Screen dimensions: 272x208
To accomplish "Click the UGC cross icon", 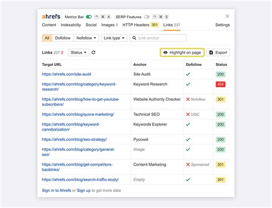I will click(x=188, y=115).
